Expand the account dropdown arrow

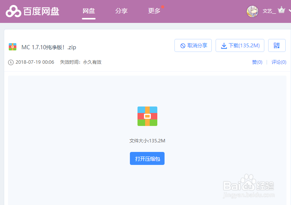(x=290, y=11)
